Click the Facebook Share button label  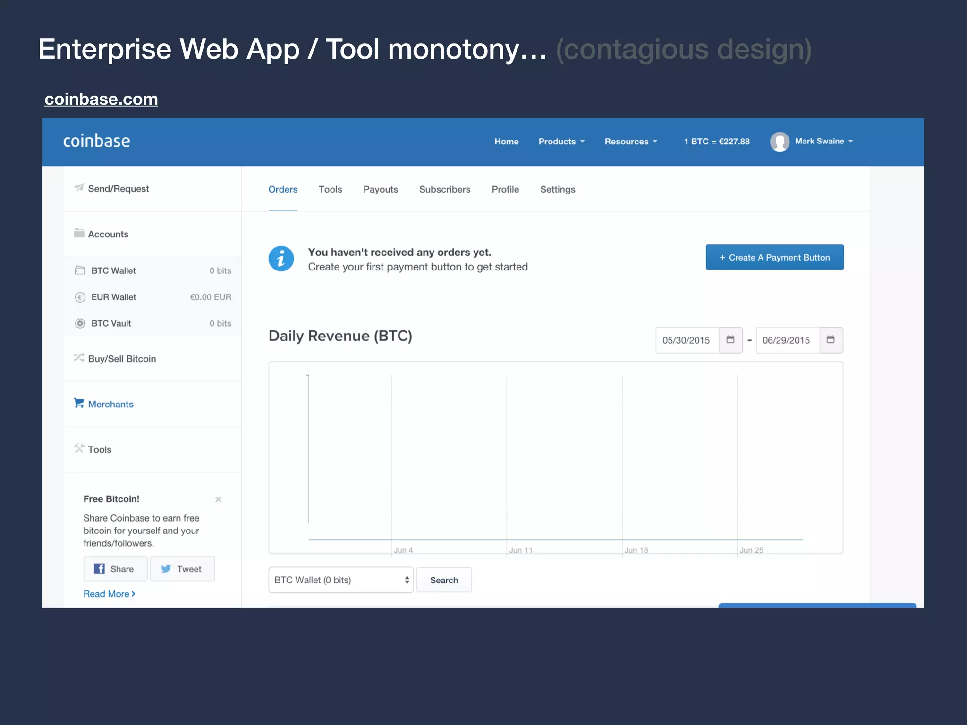(122, 569)
